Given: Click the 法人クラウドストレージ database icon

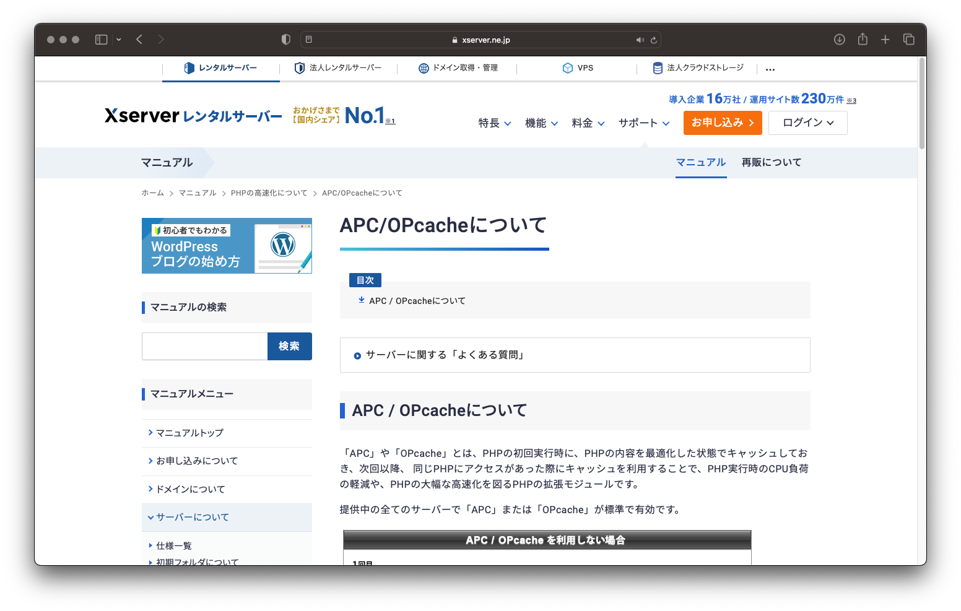Looking at the screenshot, I should click(658, 68).
